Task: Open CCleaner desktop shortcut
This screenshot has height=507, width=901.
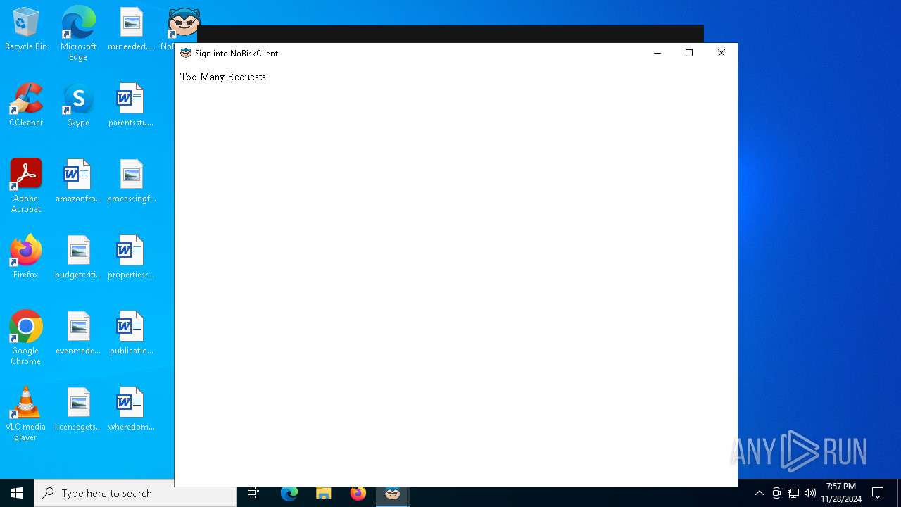Action: click(26, 106)
